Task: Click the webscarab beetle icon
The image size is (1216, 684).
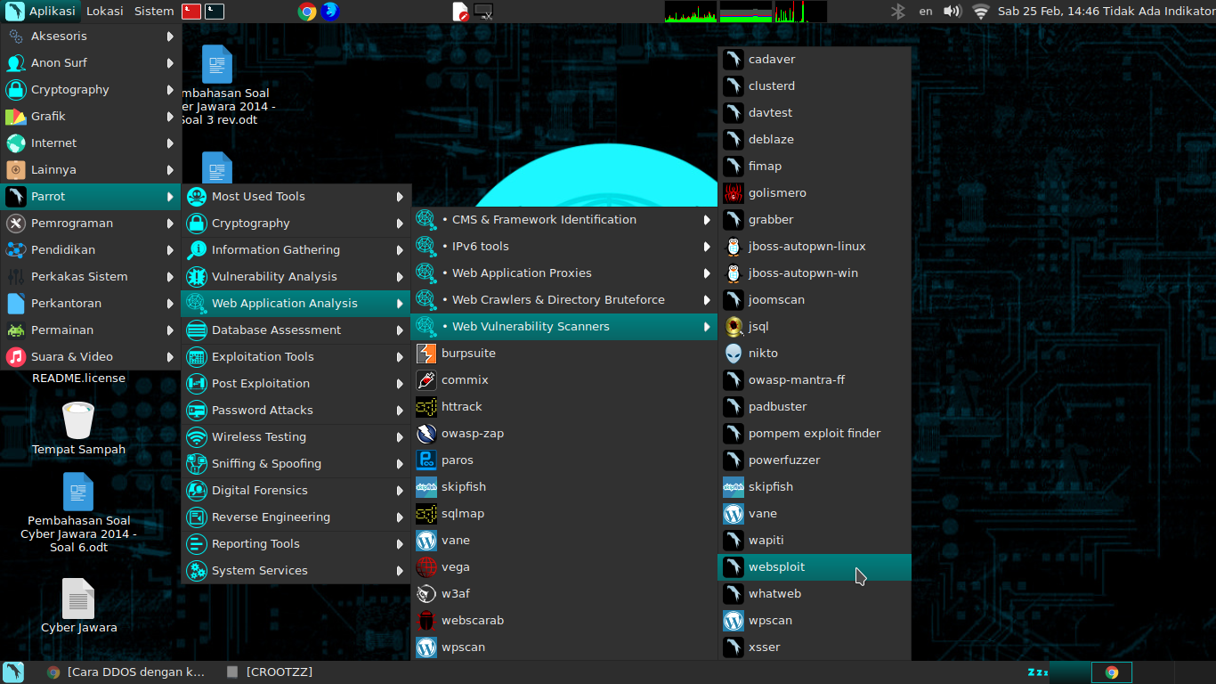Action: pos(426,621)
